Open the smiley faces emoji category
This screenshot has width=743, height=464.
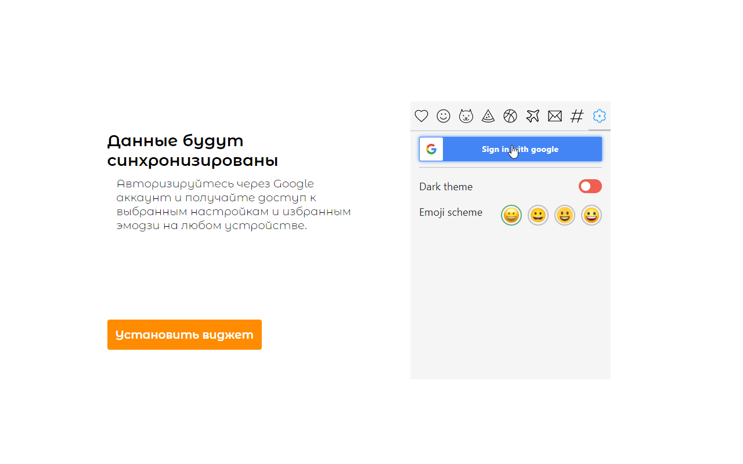tap(443, 116)
